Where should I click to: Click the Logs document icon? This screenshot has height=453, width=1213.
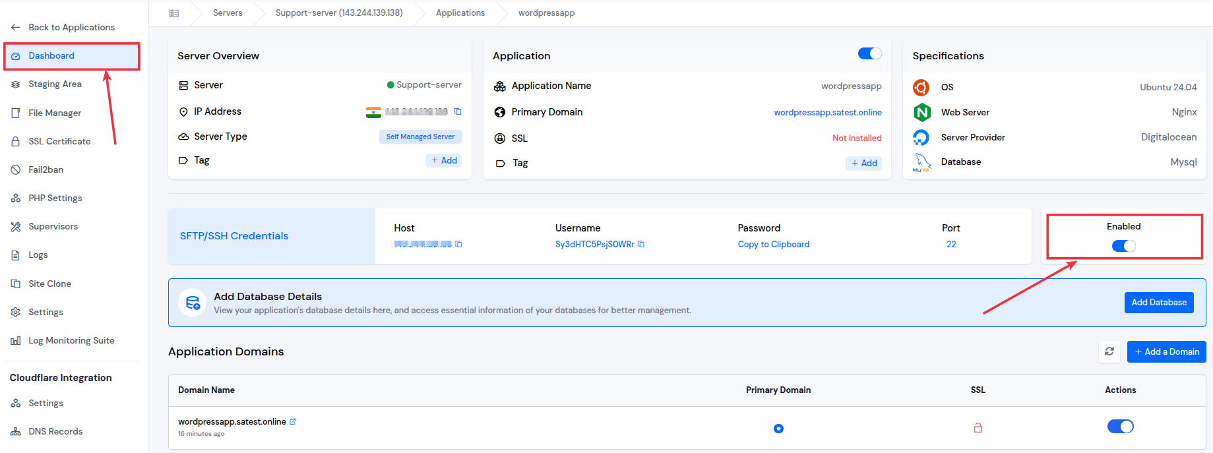tap(15, 255)
